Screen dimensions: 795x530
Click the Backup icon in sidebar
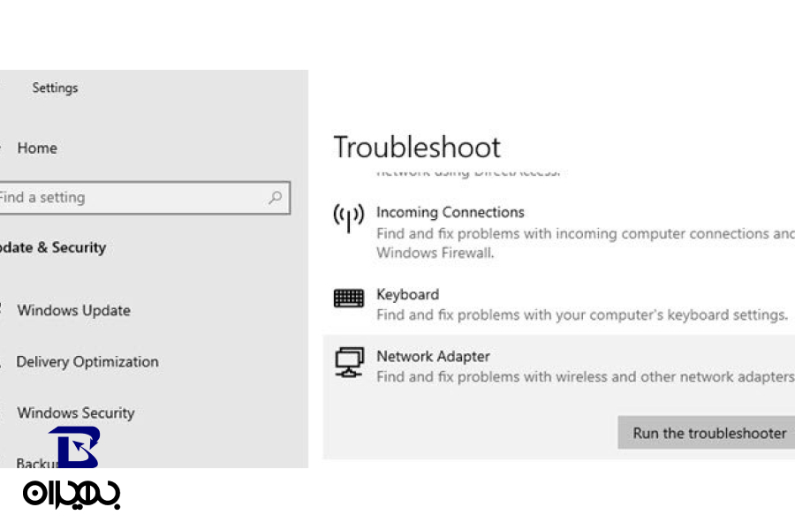4,463
